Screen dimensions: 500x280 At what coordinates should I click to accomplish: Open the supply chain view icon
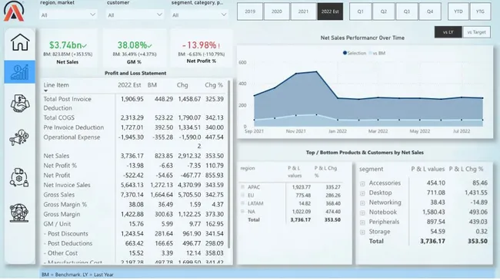click(19, 177)
